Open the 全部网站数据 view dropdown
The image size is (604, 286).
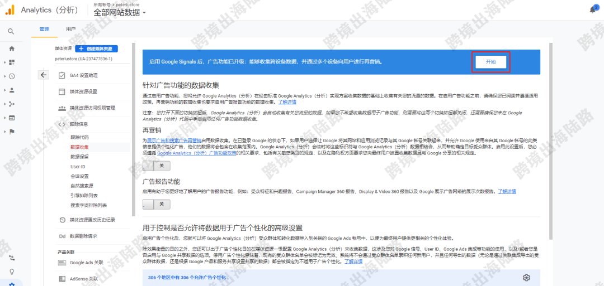[120, 12]
